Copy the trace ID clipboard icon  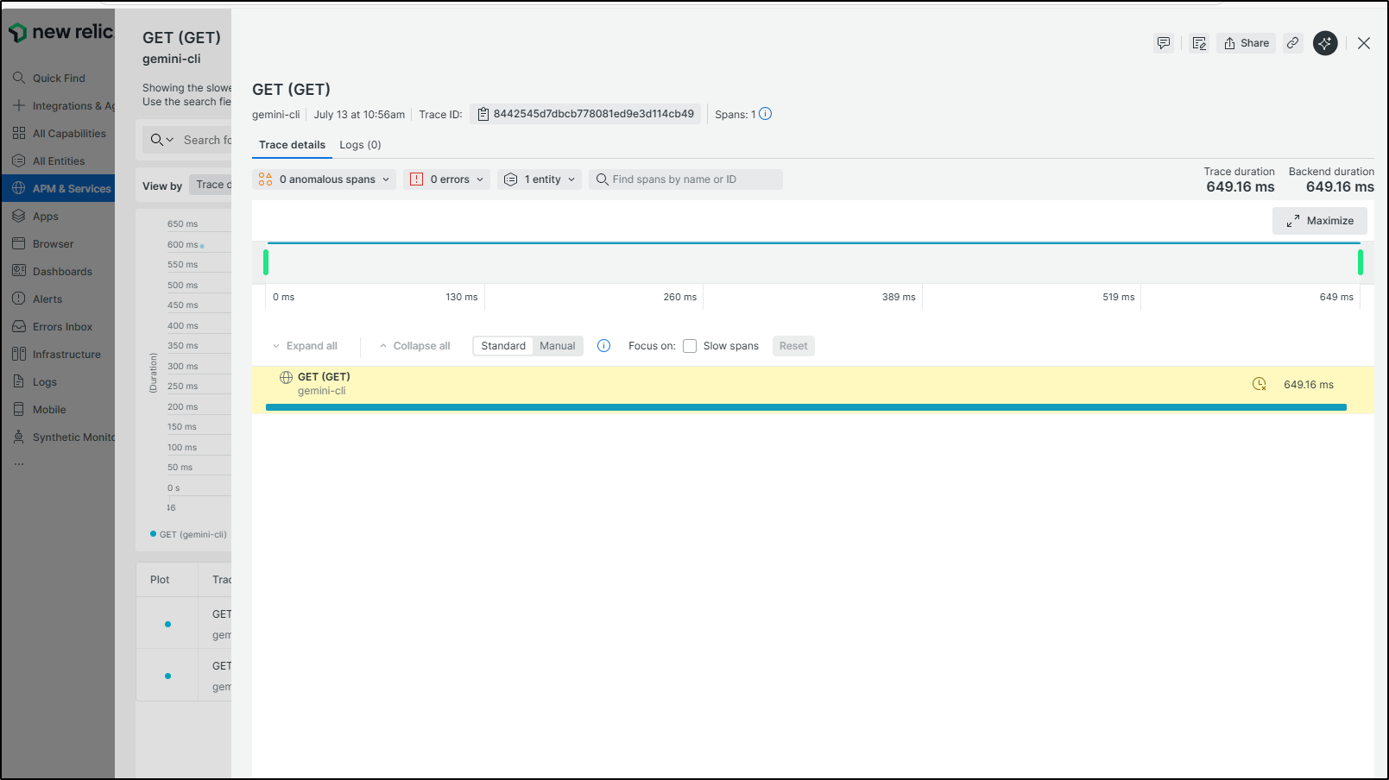(483, 114)
